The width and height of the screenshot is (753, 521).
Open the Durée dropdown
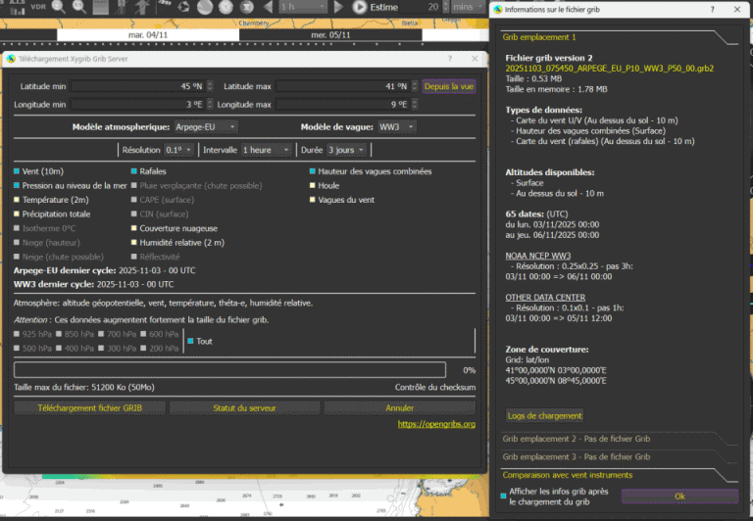point(347,150)
